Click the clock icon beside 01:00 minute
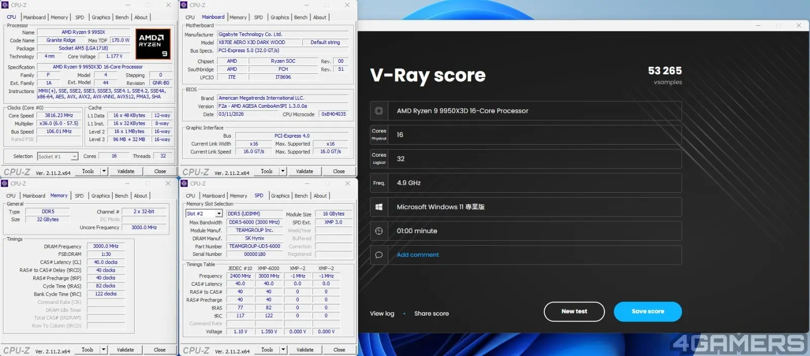This screenshot has width=810, height=356. point(379,231)
